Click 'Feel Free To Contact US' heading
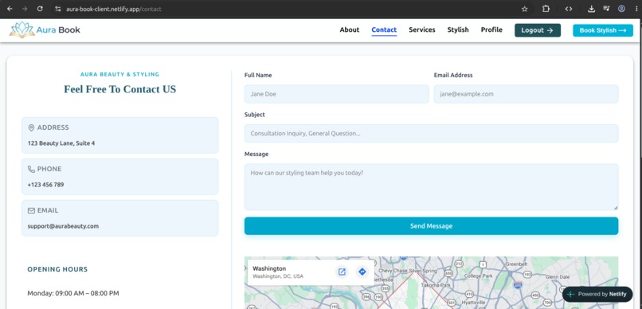642x309 pixels. (x=120, y=89)
